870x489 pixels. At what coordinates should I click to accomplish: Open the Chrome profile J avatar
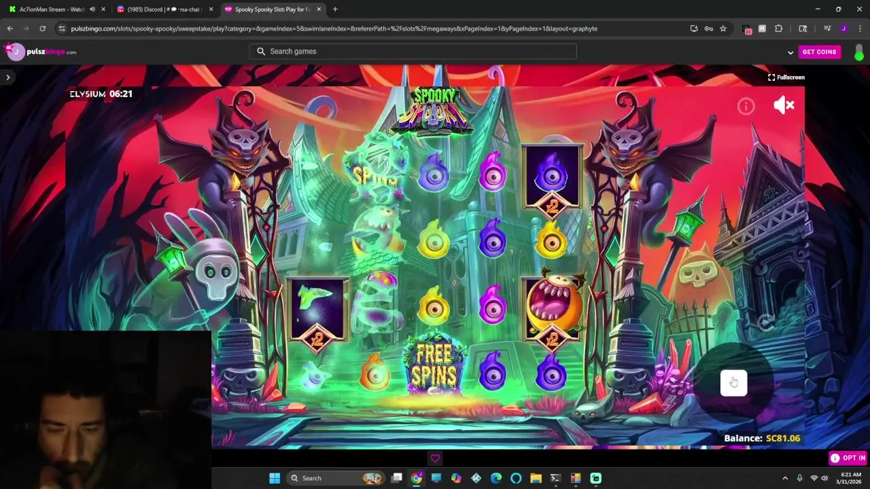coord(843,29)
